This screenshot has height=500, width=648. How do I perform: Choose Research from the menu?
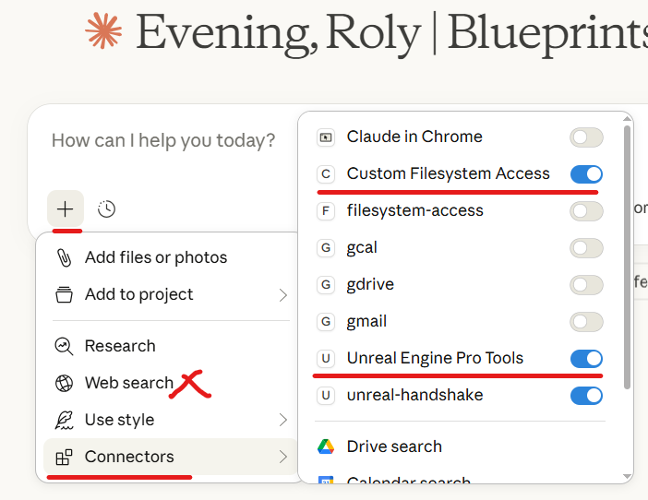click(120, 346)
